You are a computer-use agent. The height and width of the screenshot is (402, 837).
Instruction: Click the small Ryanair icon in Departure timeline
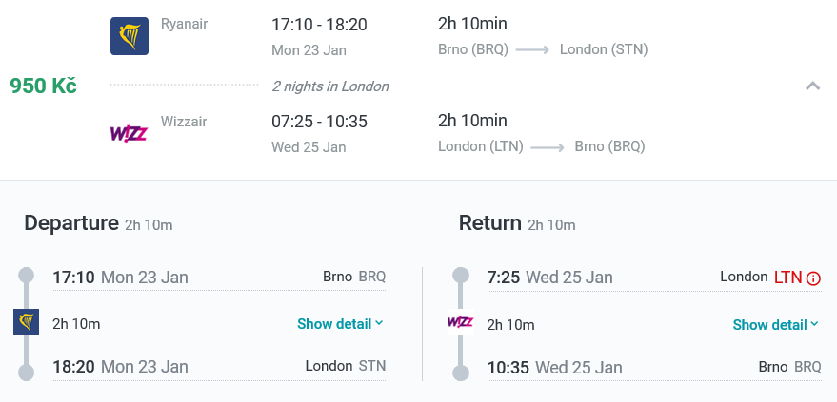[26, 321]
